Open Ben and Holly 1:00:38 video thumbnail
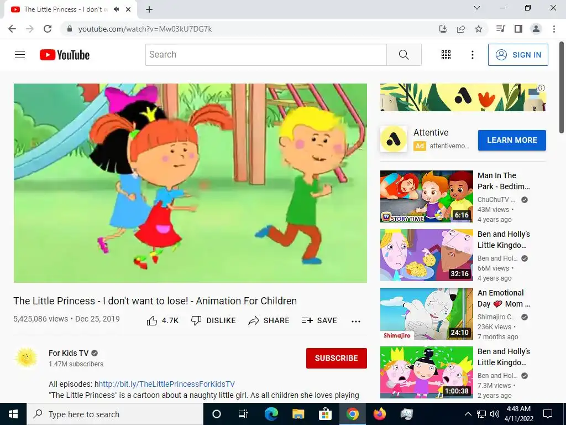Viewport: 566px width, 425px height. point(426,372)
